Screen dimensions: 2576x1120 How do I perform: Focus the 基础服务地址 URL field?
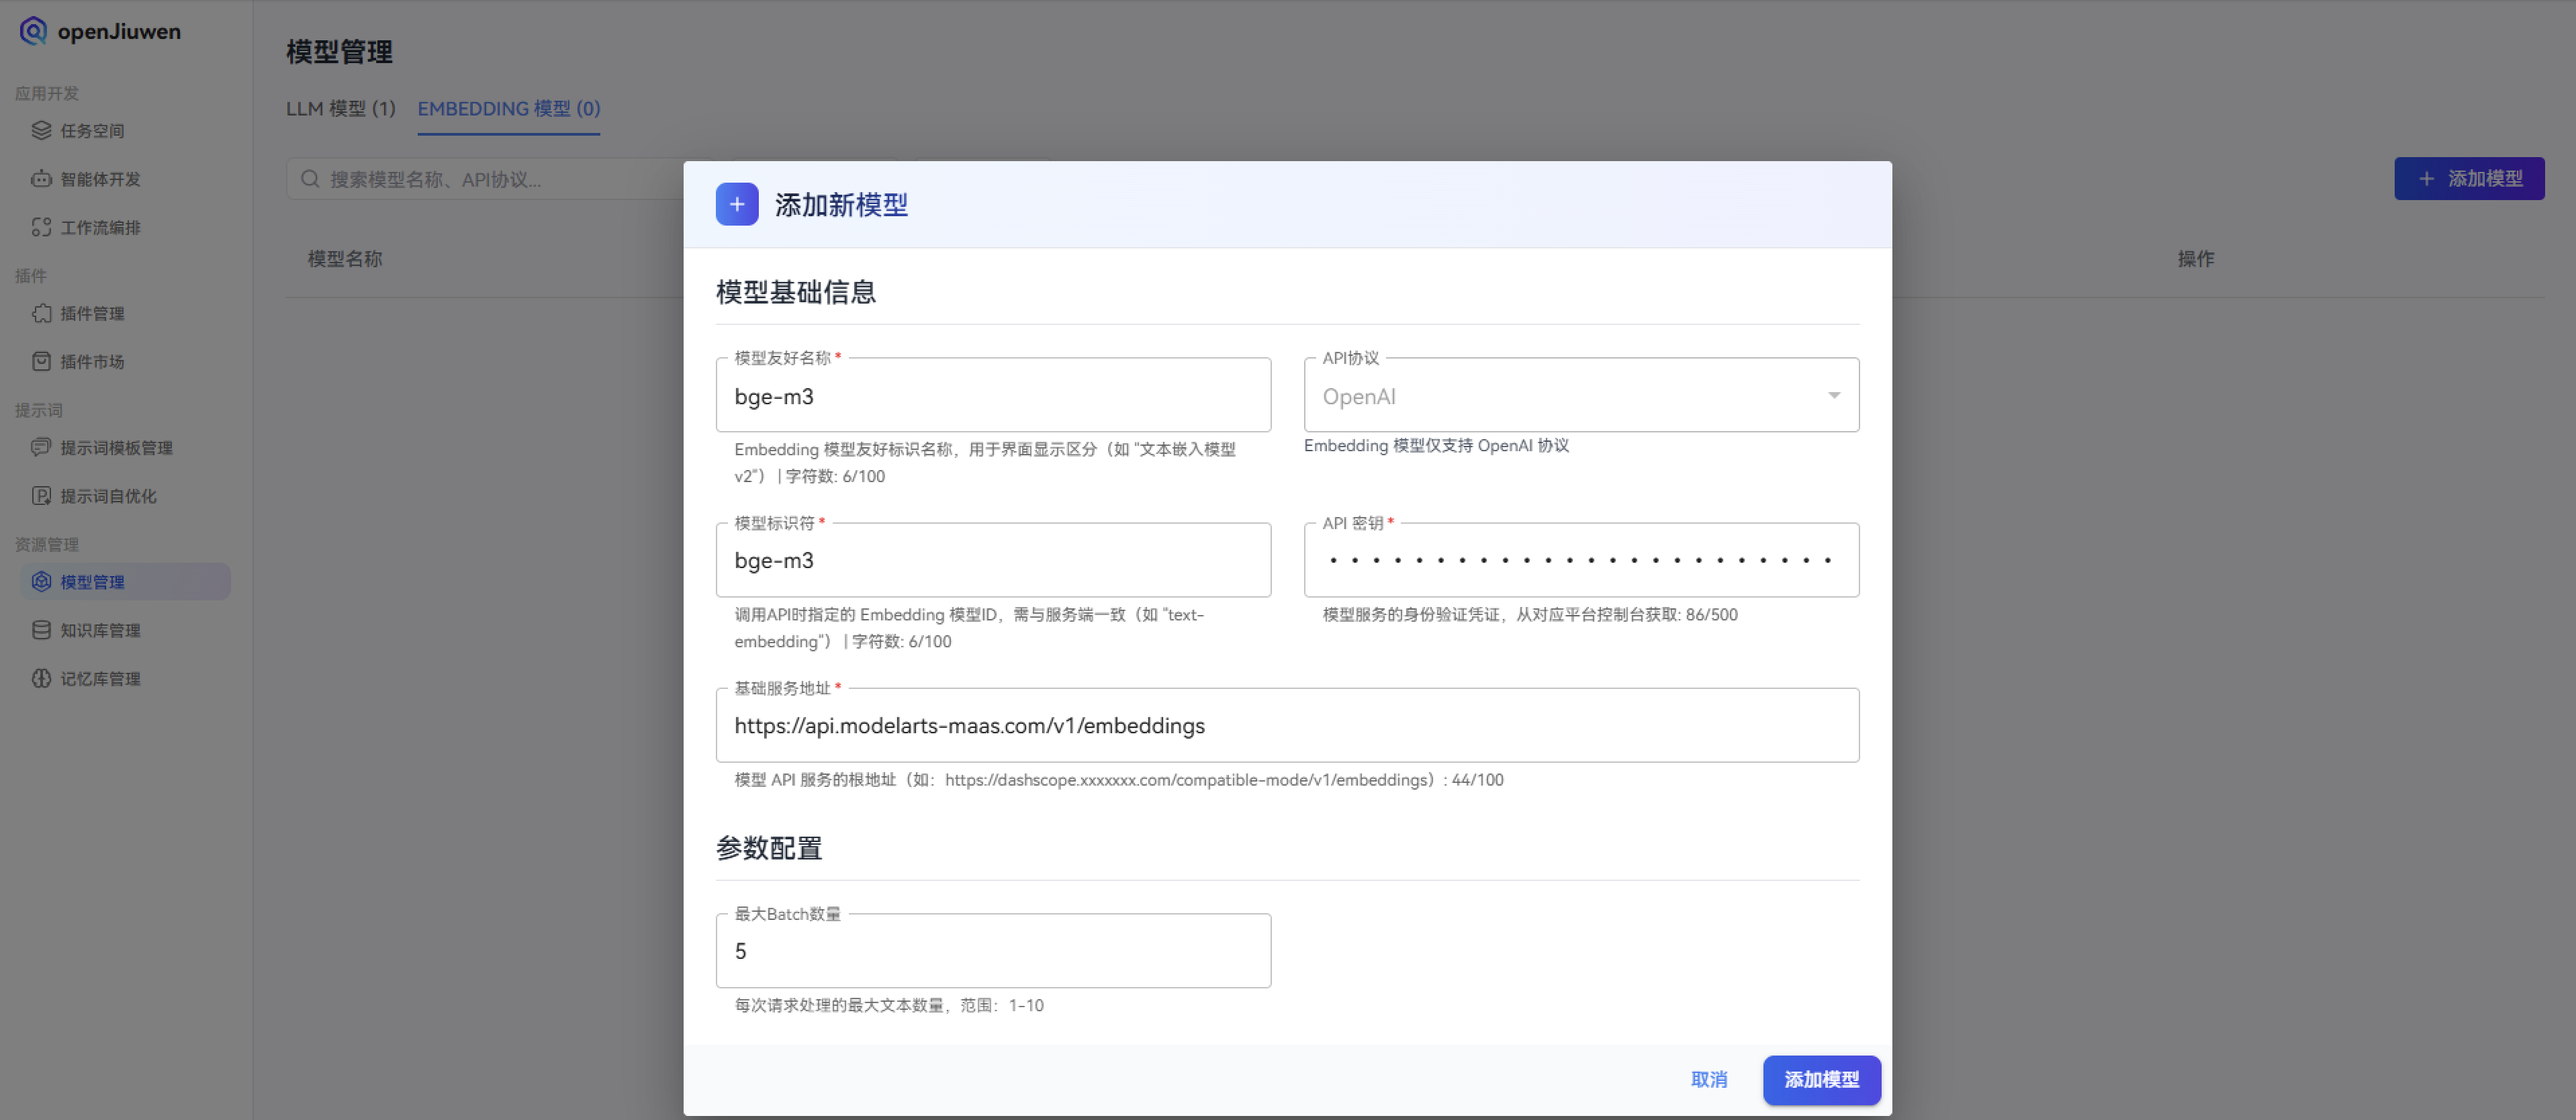[1286, 726]
